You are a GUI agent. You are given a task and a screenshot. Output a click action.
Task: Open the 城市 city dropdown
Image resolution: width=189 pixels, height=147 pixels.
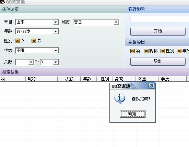click(116, 22)
